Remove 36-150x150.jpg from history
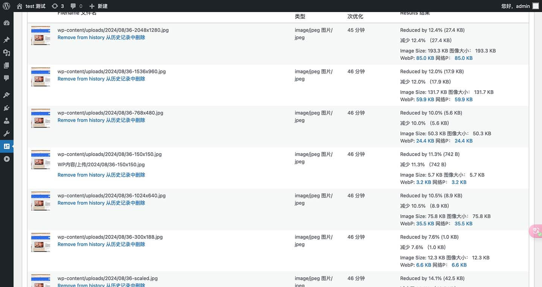The height and width of the screenshot is (287, 542). [x=101, y=175]
